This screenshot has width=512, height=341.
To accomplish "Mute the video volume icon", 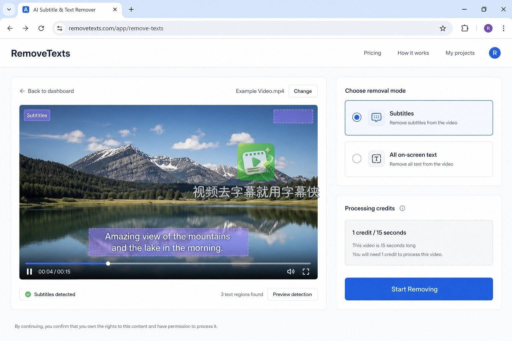I will point(291,272).
